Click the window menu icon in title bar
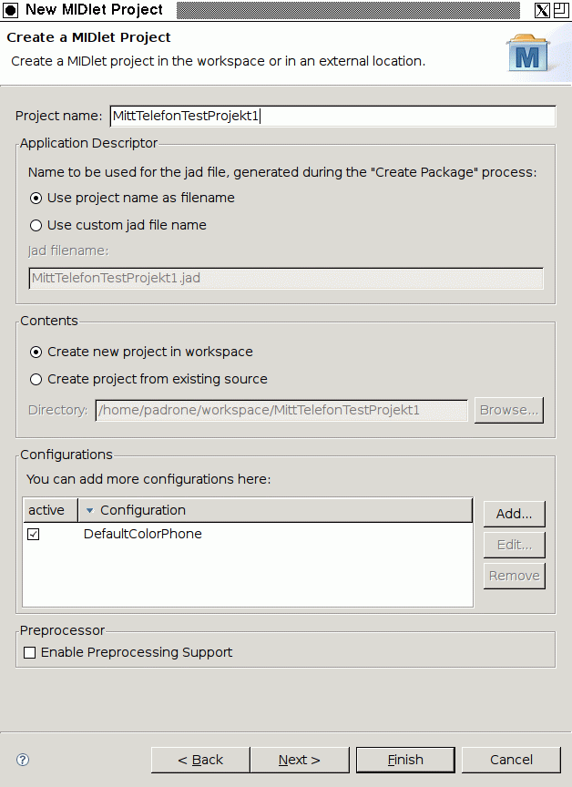Image resolution: width=572 pixels, height=787 pixels. [10, 9]
